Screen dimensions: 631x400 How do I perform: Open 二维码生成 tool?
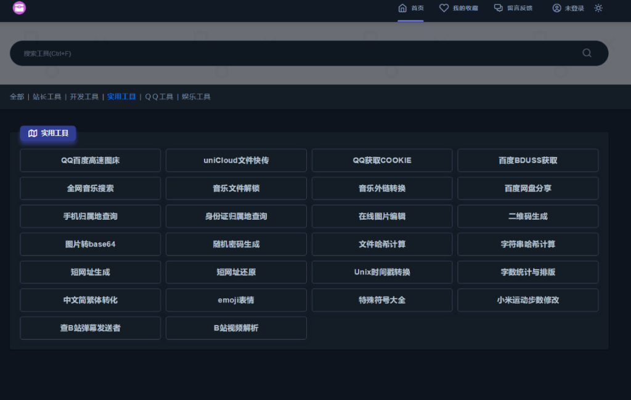click(528, 216)
